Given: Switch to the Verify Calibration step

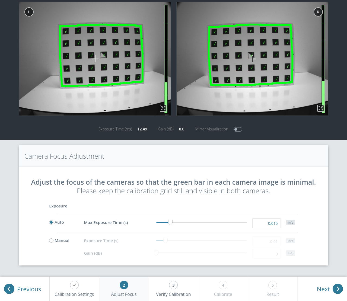Looking at the screenshot, I should [173, 289].
